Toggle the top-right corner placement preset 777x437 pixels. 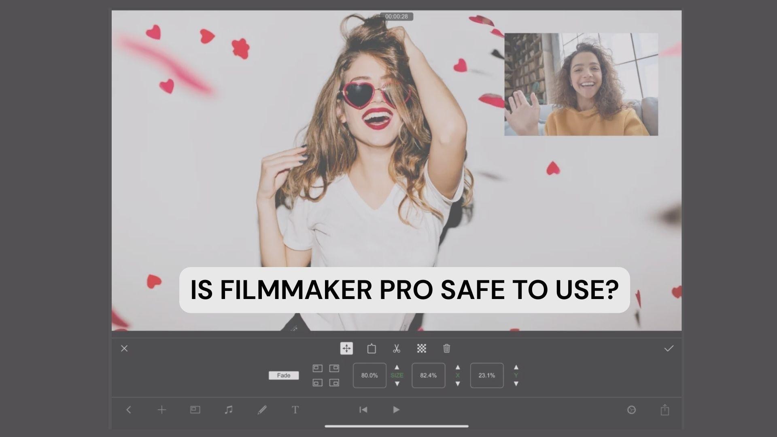[x=334, y=368]
